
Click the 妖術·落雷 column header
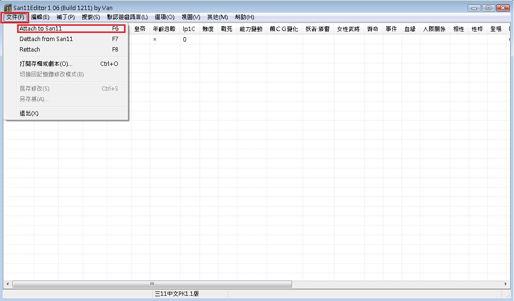318,29
